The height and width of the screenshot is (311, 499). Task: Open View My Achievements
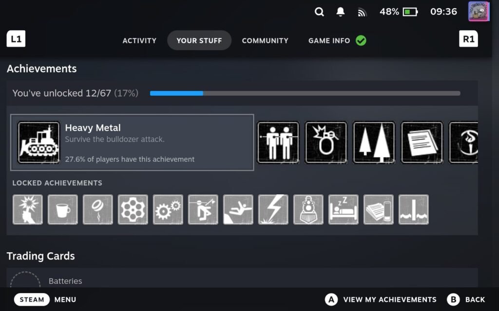click(390, 299)
